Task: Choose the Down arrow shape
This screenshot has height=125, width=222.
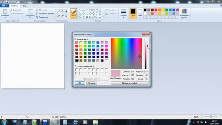Action: 80,17
